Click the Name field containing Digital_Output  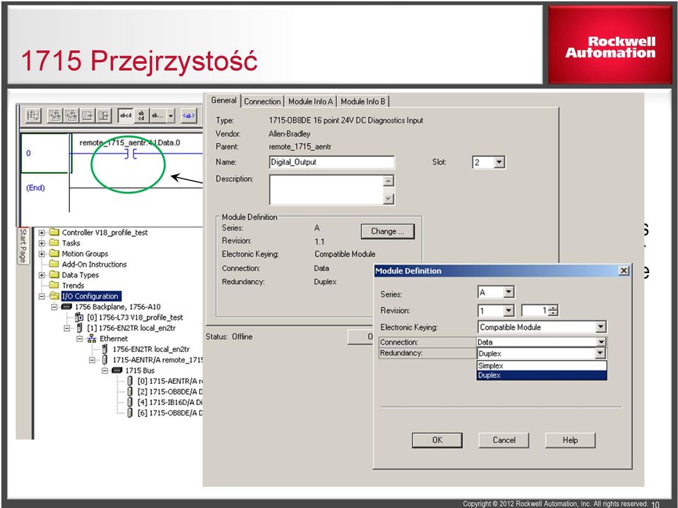(332, 162)
